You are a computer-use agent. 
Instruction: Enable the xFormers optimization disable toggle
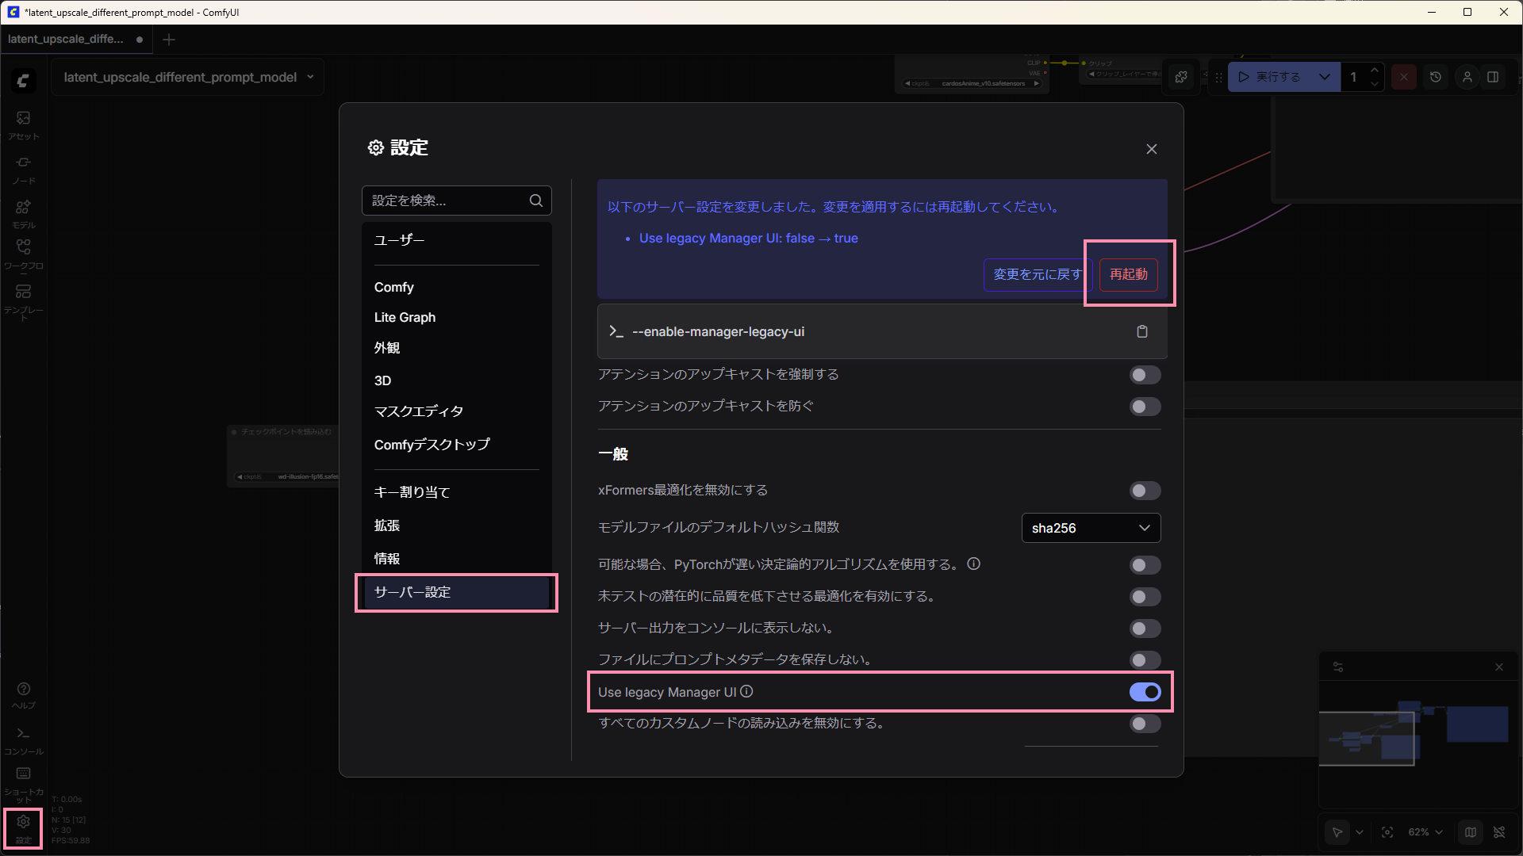[1145, 491]
